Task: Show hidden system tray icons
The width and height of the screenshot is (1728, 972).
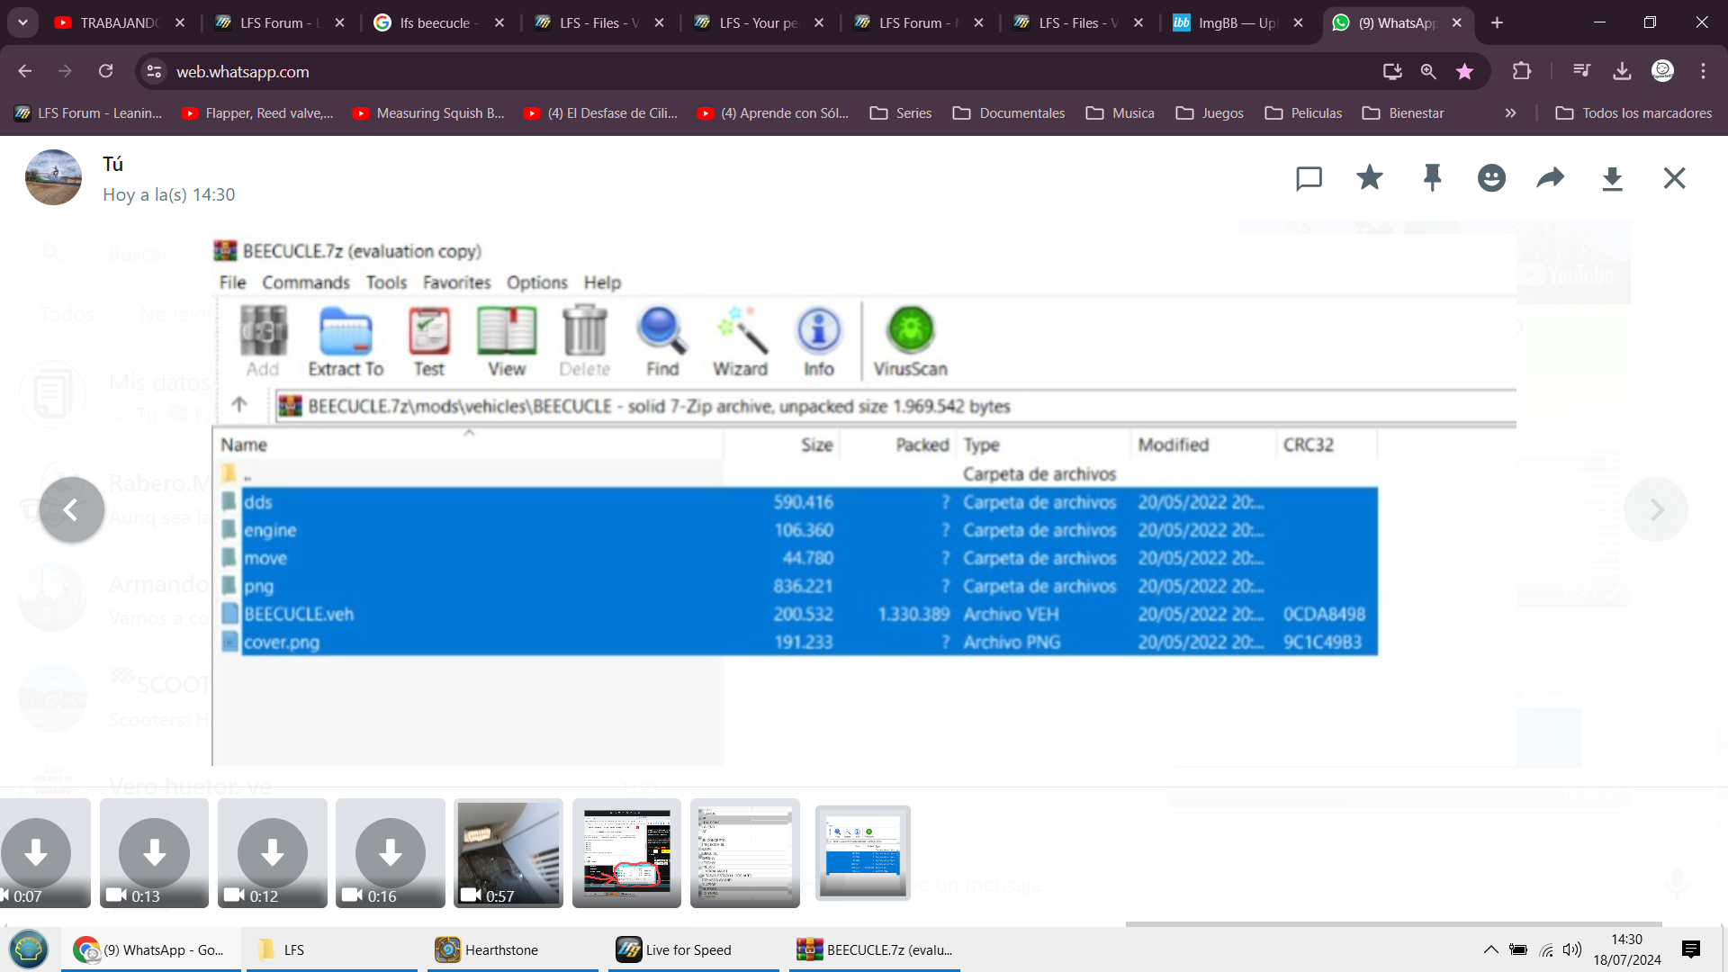Action: coord(1491,949)
